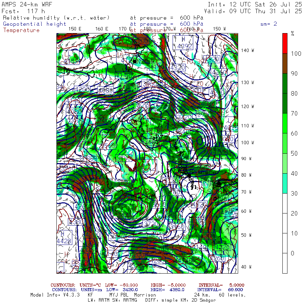Click the '160 E' longitude label
Image resolution: width=304 pixels, height=304 pixels.
point(102,29)
